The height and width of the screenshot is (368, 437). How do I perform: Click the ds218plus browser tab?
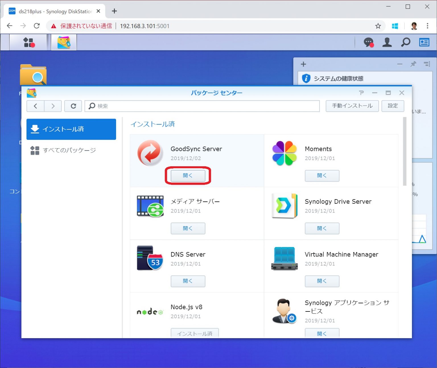[54, 11]
